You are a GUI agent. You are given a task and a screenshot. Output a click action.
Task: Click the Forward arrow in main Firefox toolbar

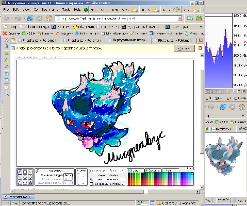point(18,19)
